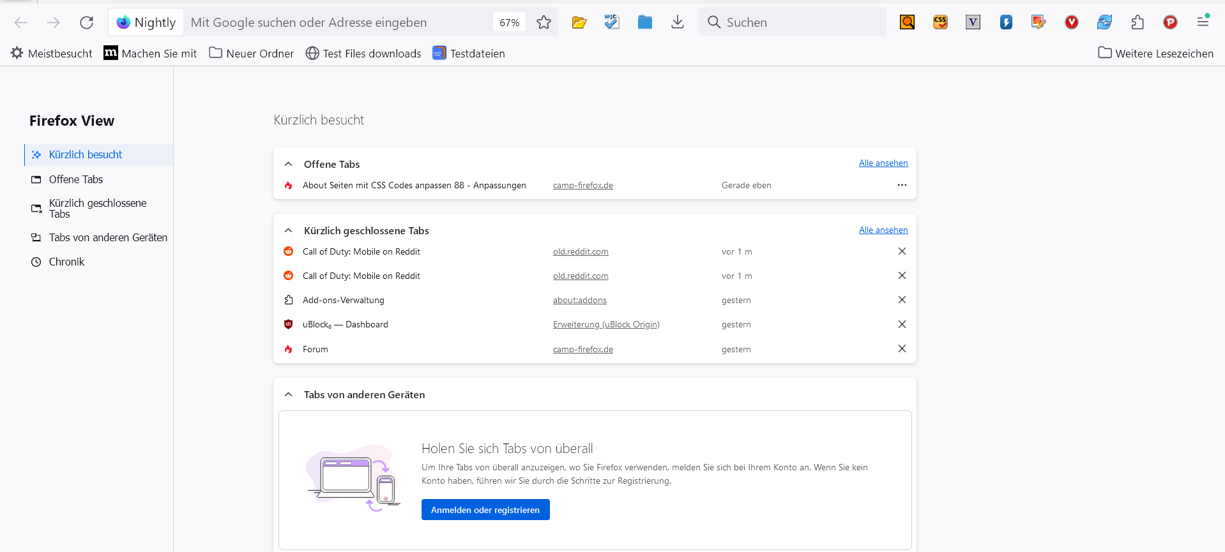Click the Vivaldi red V toolbar icon
The height and width of the screenshot is (552, 1225).
pos(1072,22)
